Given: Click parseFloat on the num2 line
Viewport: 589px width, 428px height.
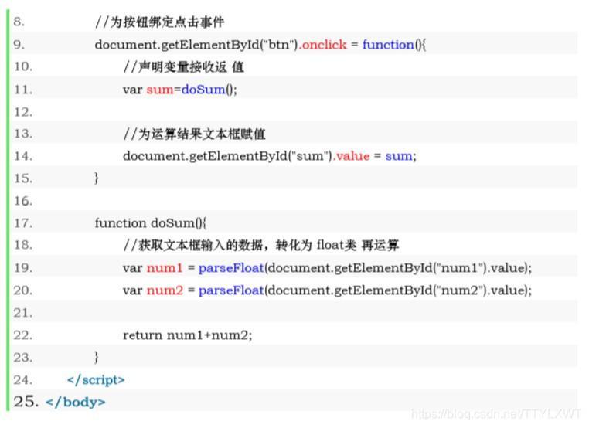Looking at the screenshot, I should pos(231,290).
